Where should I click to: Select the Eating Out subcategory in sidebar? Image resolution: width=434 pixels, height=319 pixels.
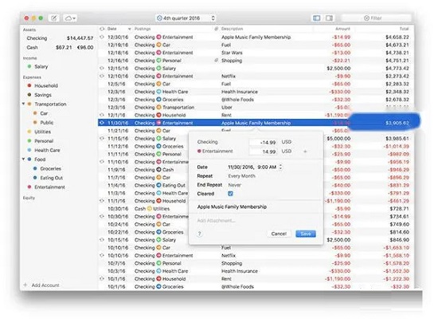[x=52, y=178]
